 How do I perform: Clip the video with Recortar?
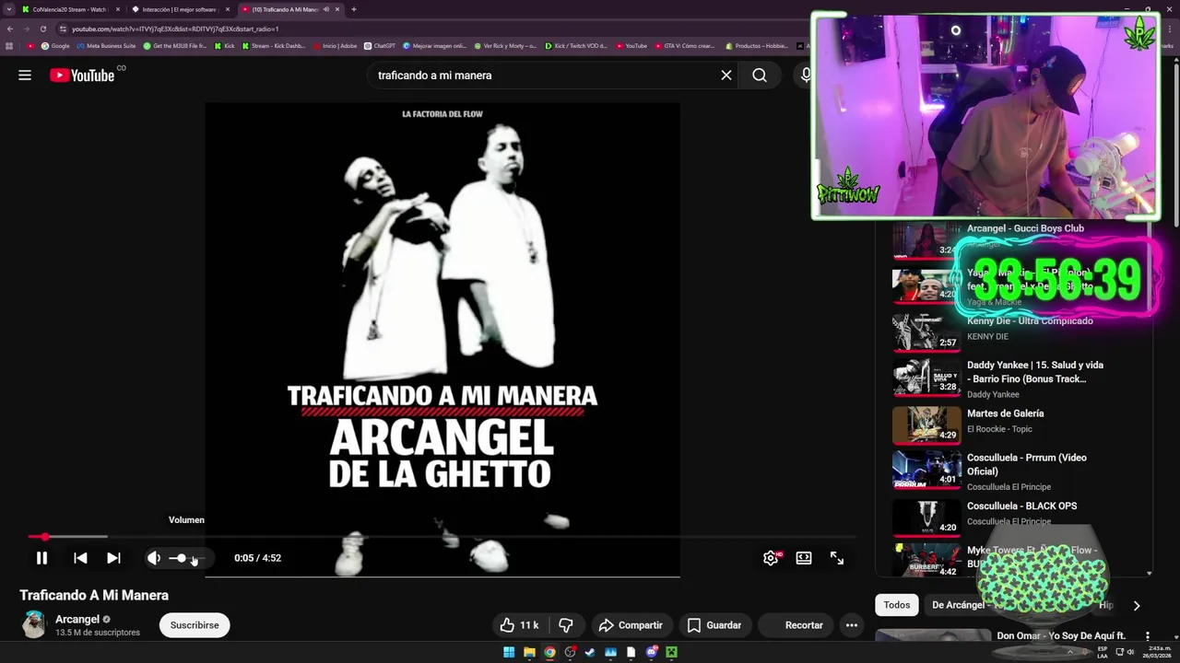pos(796,625)
